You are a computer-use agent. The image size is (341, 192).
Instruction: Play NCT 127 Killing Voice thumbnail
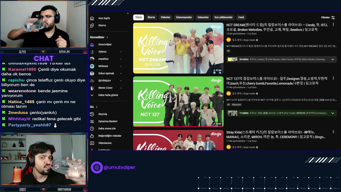point(178,102)
